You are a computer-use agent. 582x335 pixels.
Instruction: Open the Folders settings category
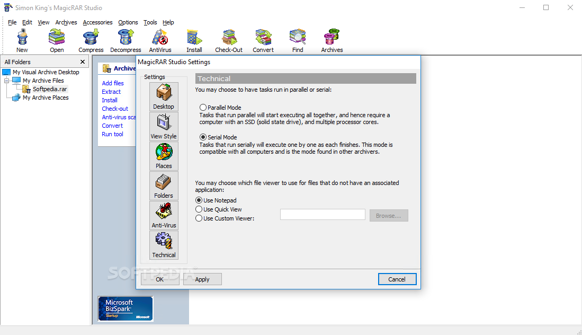164,186
